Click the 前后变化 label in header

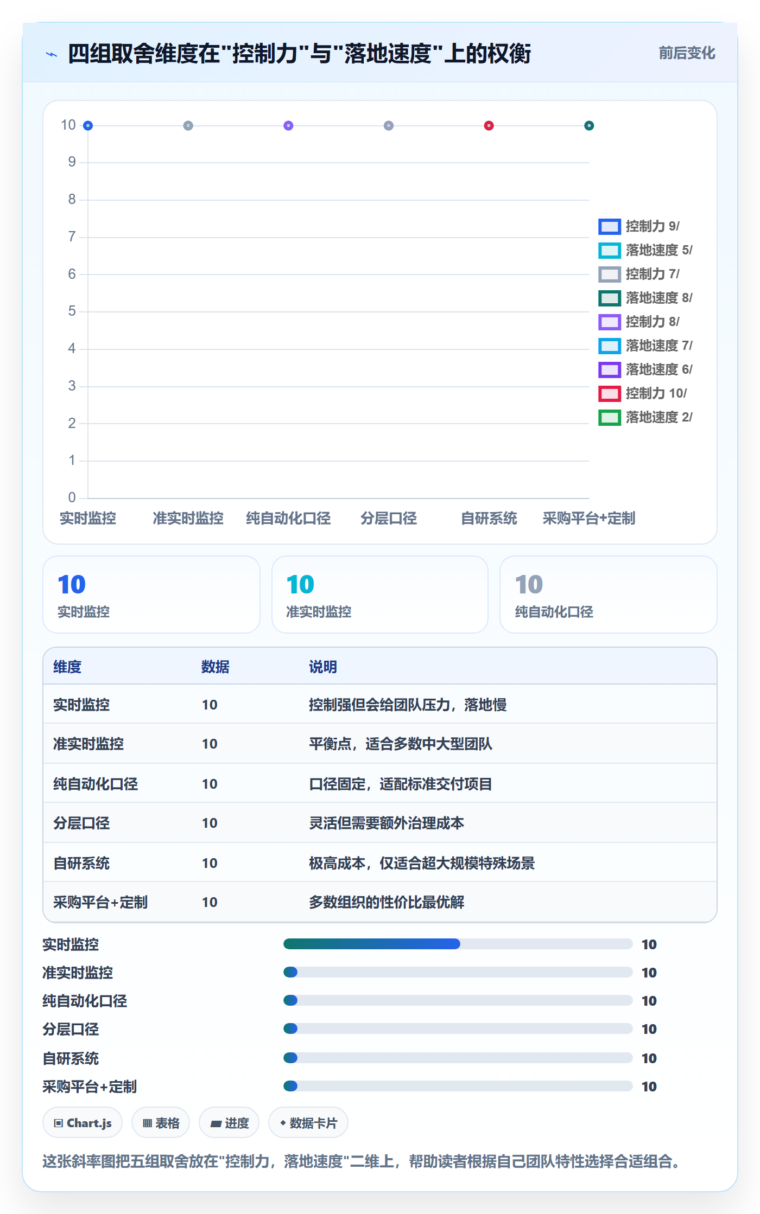tap(687, 53)
